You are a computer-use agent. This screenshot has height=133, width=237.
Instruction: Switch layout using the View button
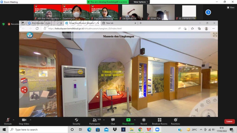point(230,7)
